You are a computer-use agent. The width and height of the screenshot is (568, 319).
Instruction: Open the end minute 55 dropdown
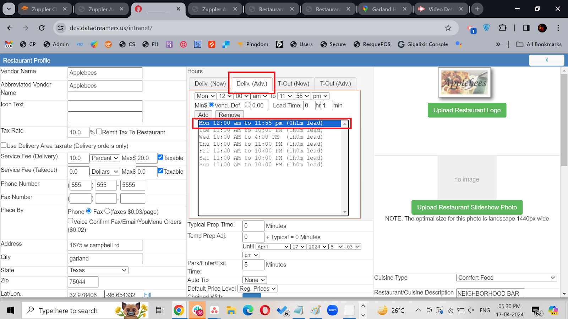(x=303, y=96)
